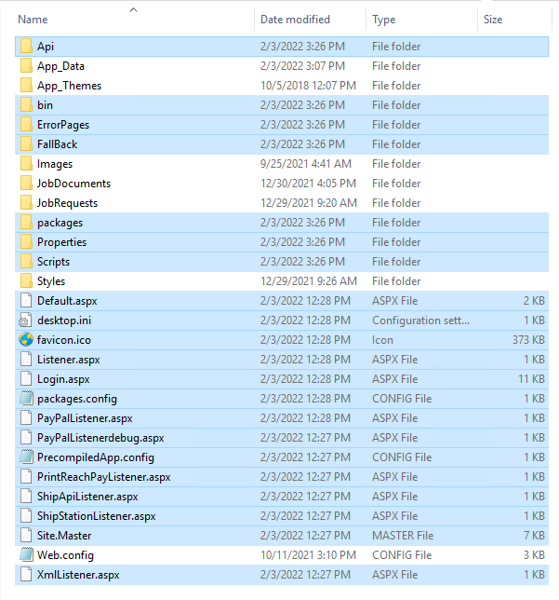Click the Listener.aspx file icon
Viewport: 559px width, 600px height.
pyautogui.click(x=26, y=360)
